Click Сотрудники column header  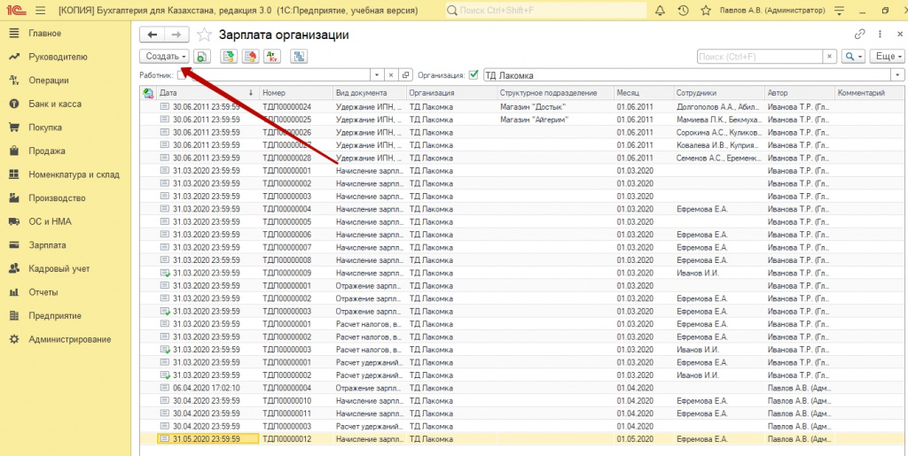click(716, 92)
